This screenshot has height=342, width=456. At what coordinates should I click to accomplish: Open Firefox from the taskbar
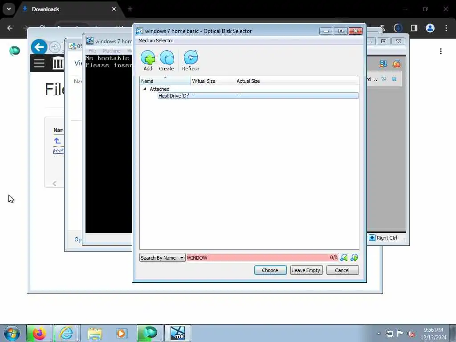click(x=40, y=333)
